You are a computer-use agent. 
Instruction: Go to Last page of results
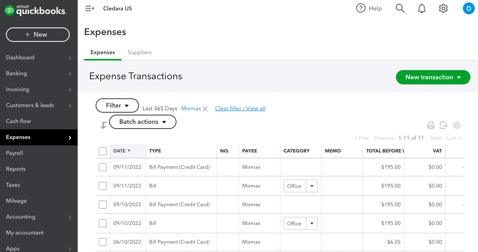coord(454,138)
